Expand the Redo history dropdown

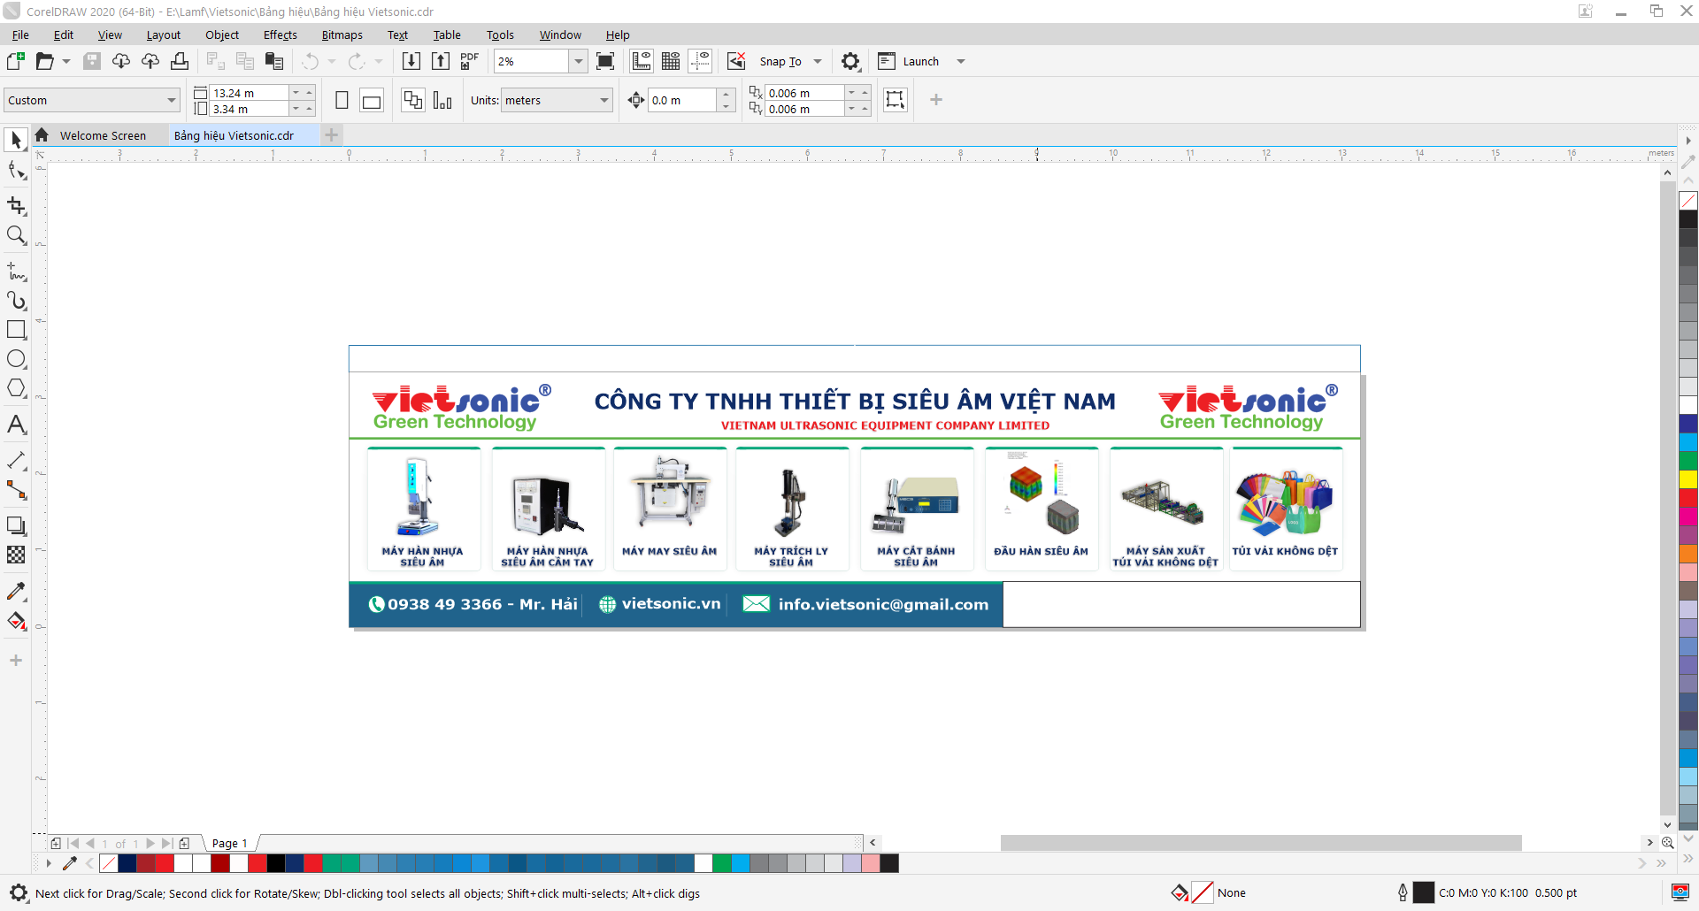[379, 61]
